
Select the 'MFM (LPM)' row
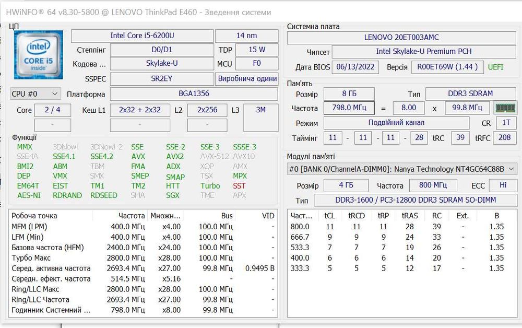tap(143, 227)
